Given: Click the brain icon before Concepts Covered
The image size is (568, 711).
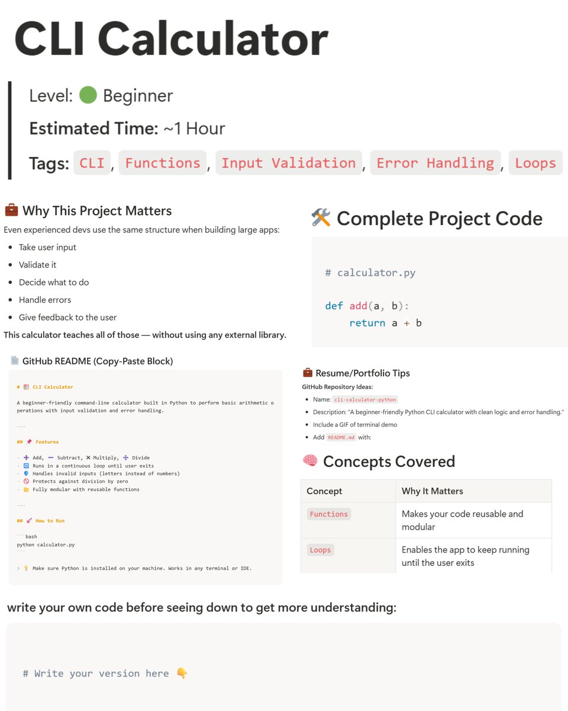Looking at the screenshot, I should pos(310,461).
